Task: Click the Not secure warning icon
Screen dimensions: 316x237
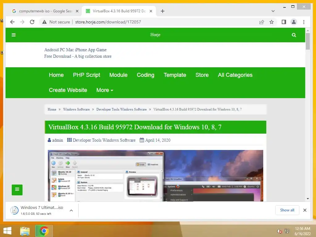Action: 44,22
